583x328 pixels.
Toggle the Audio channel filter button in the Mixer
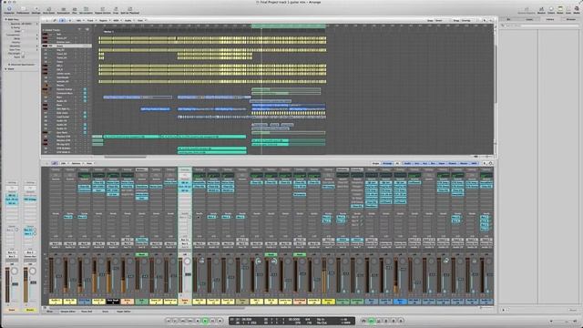407,163
